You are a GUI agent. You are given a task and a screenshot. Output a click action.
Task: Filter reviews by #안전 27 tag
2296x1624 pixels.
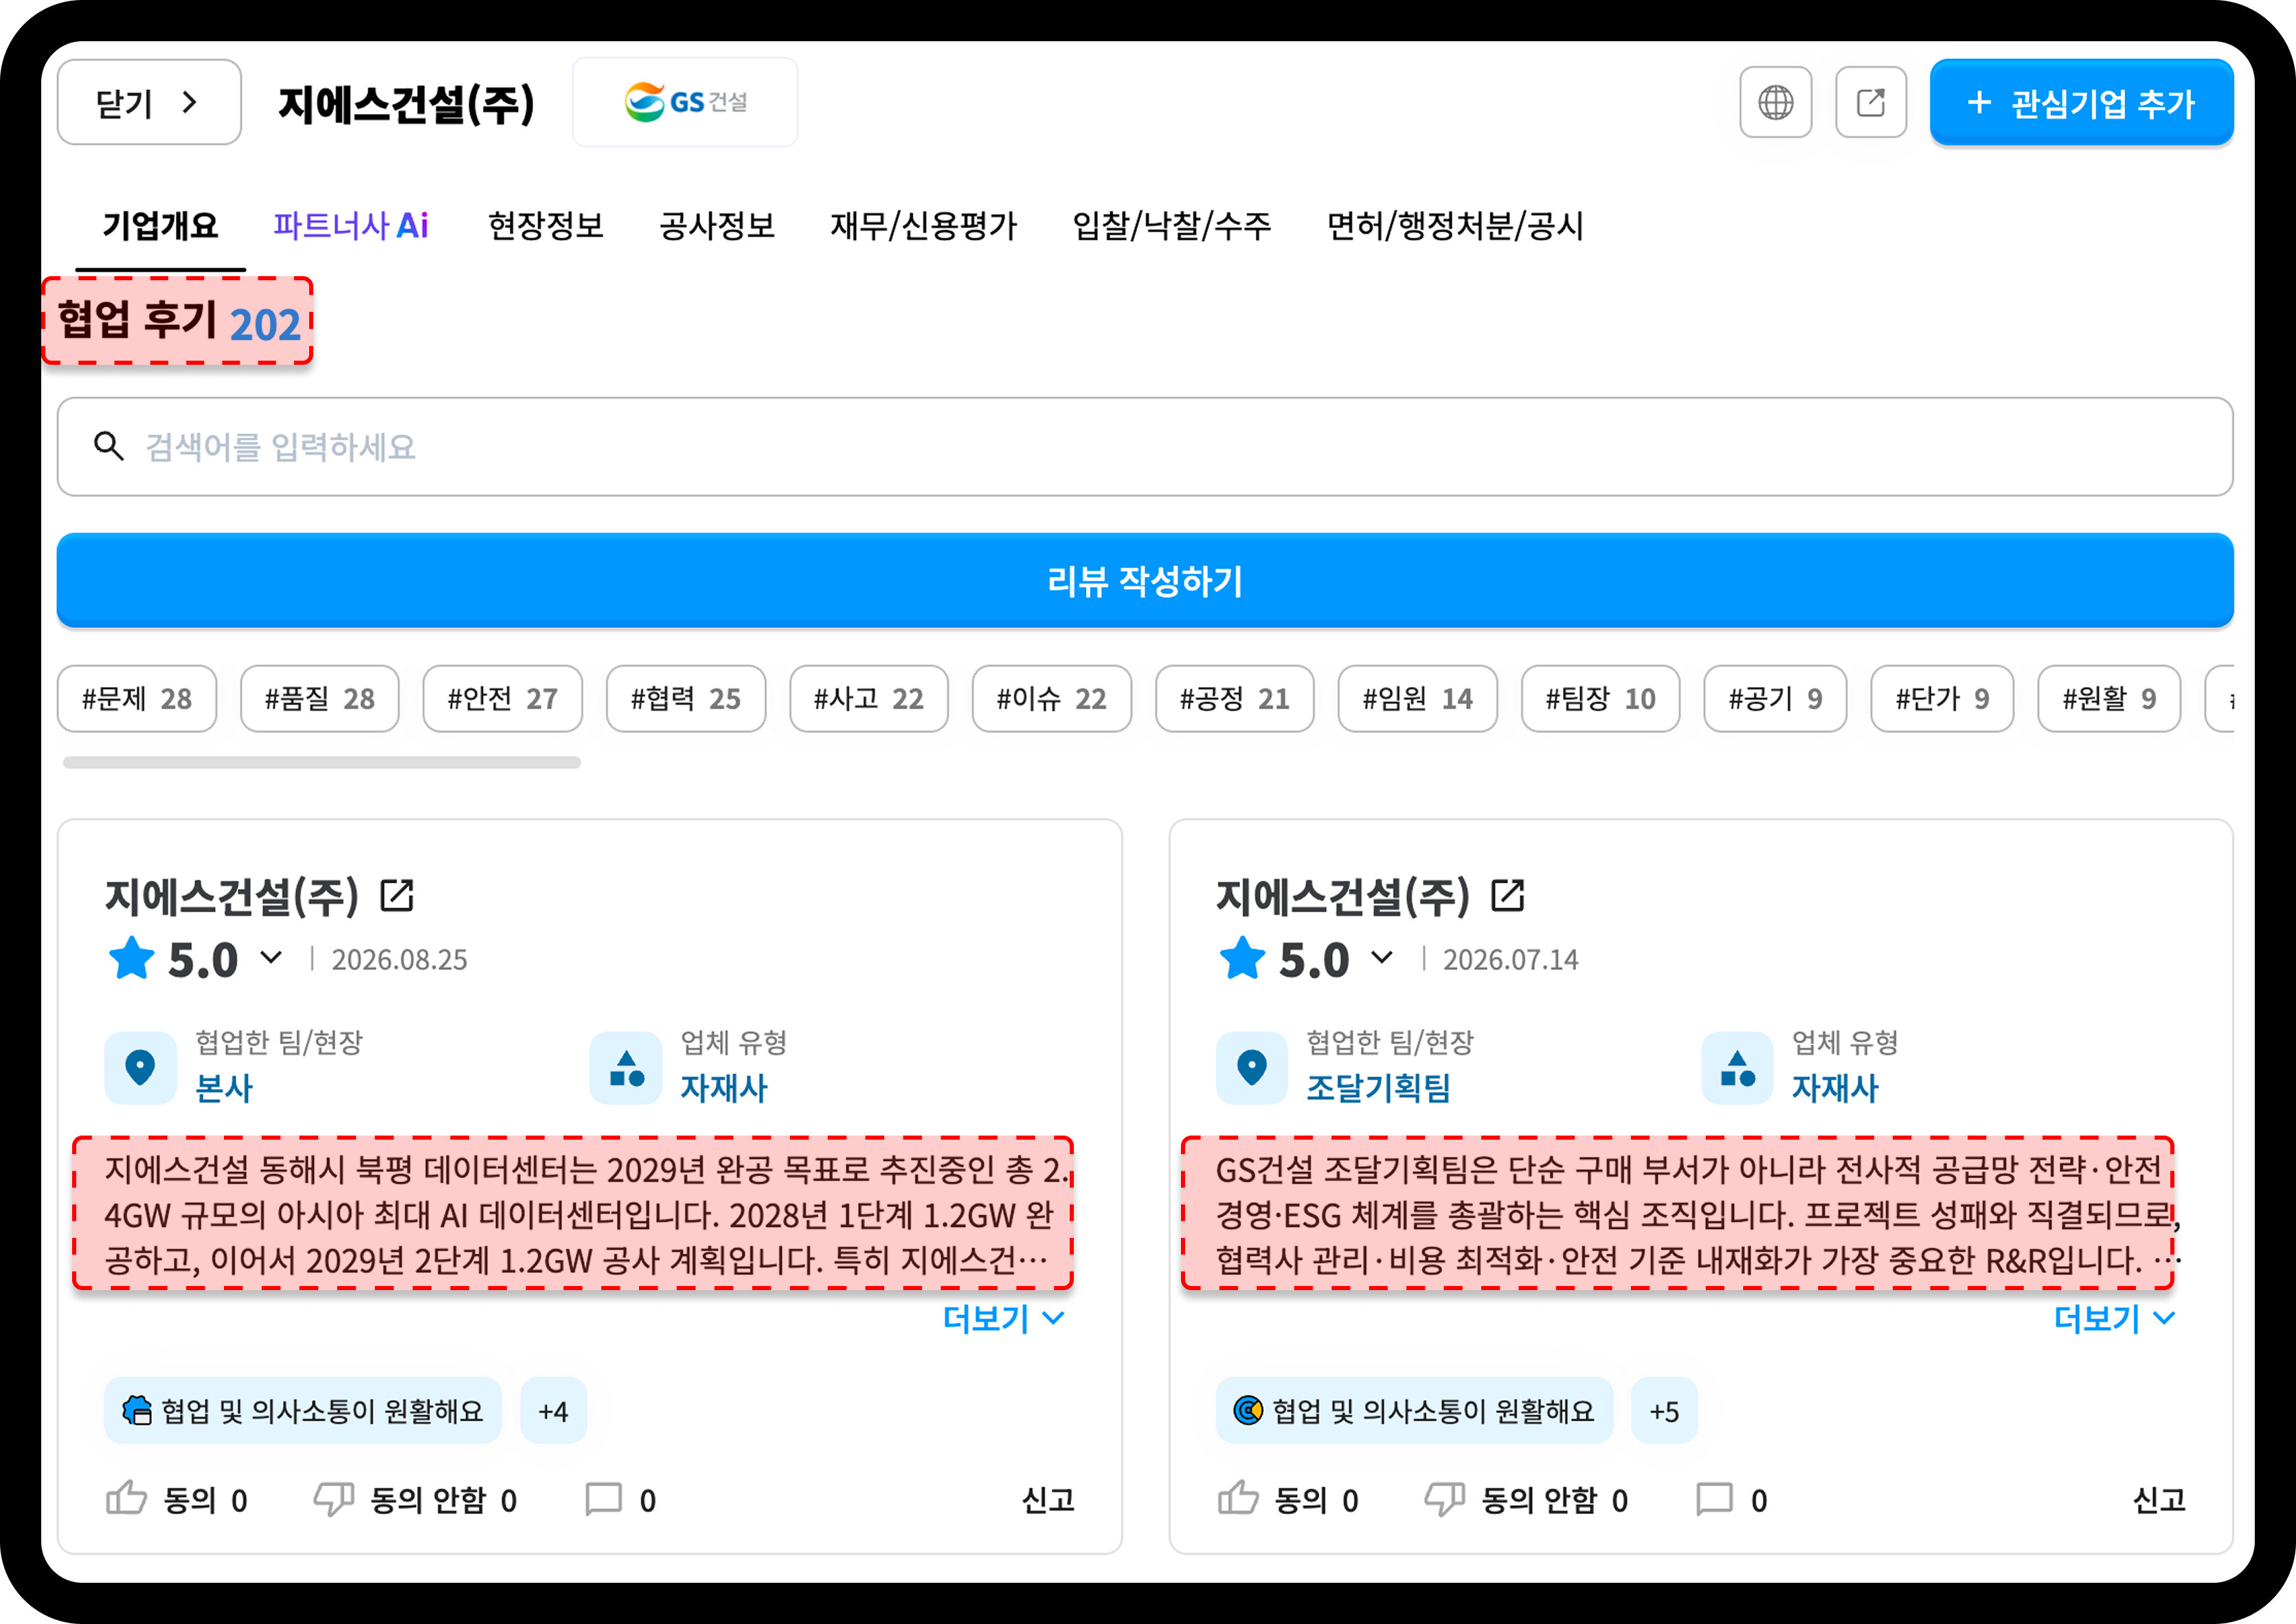pos(503,699)
